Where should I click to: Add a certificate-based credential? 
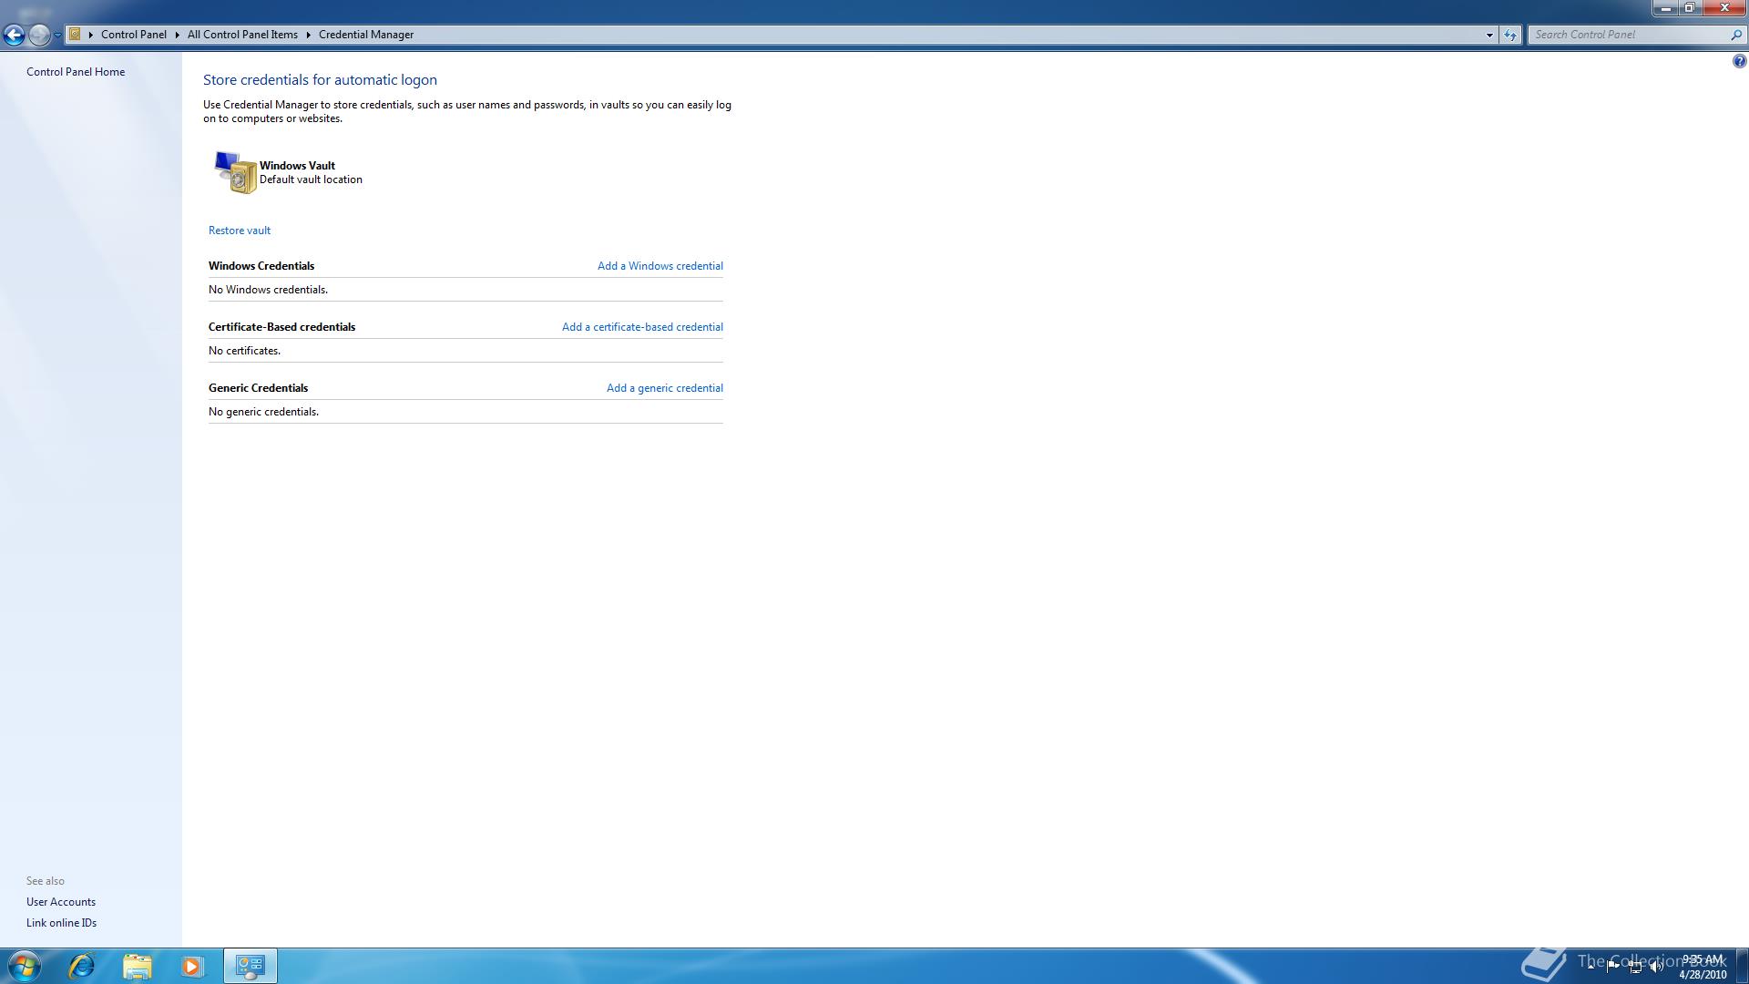[x=642, y=327]
